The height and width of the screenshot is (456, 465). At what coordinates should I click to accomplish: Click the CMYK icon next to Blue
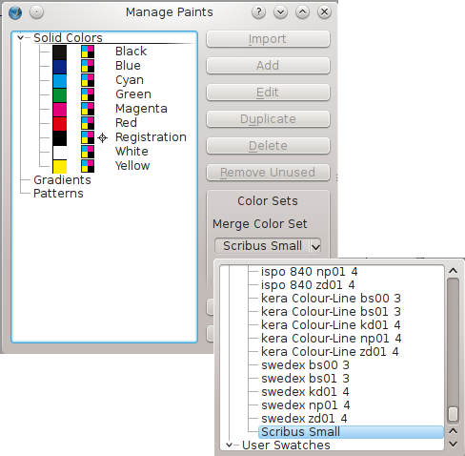[x=88, y=66]
